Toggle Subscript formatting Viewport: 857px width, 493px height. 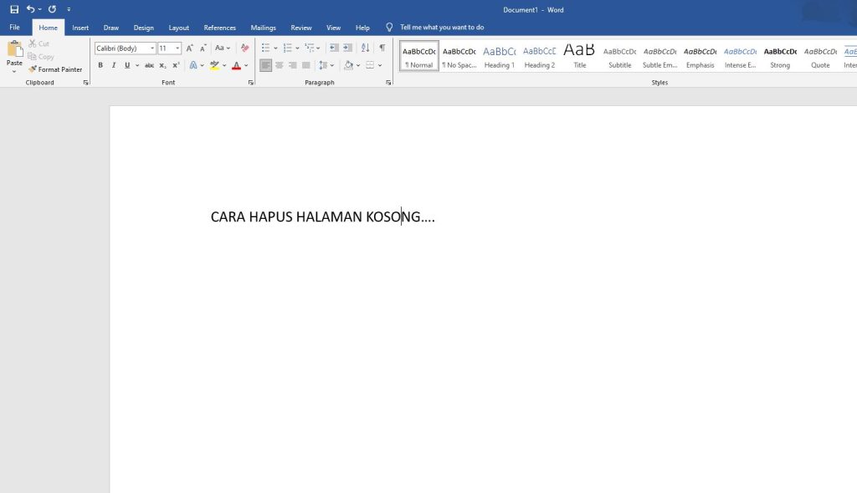(162, 65)
